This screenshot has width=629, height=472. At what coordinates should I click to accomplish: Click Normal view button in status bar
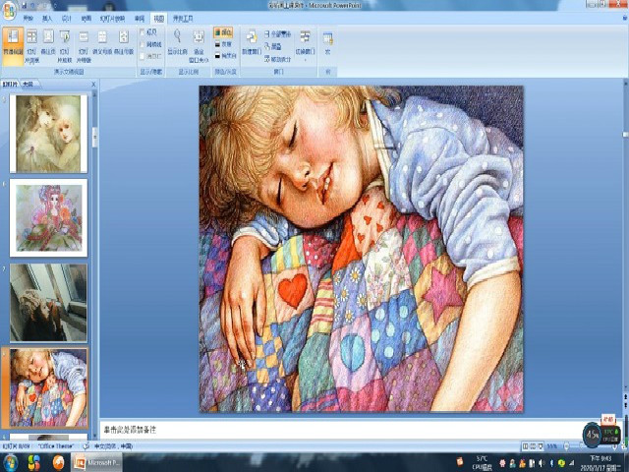[525, 446]
